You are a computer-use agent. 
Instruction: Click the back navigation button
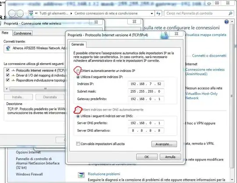tap(12, 14)
